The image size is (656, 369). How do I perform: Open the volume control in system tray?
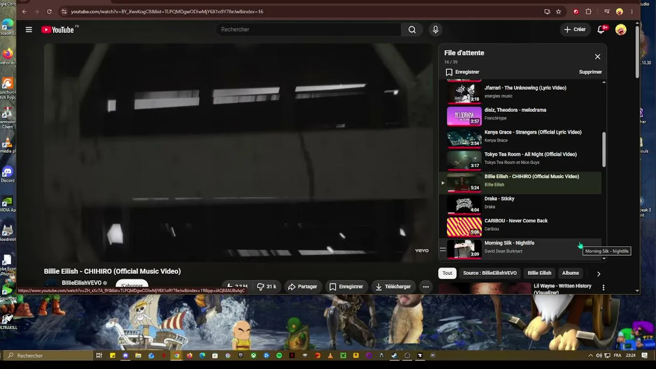click(599, 355)
